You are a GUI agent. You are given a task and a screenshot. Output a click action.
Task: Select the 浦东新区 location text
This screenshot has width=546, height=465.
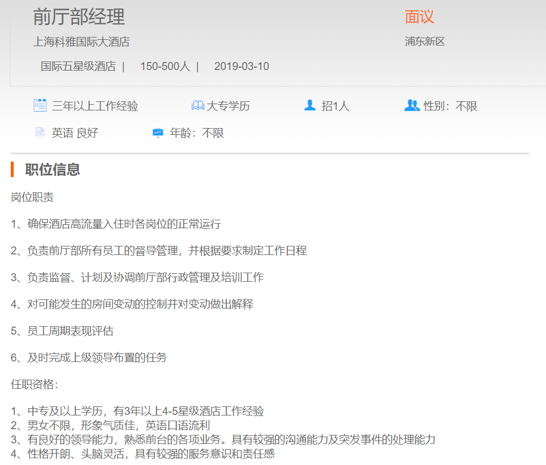point(424,42)
